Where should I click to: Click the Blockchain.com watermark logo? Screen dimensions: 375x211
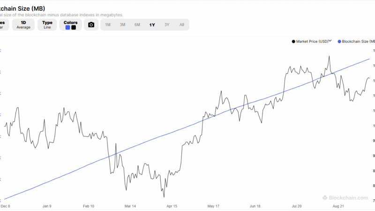coord(345,198)
